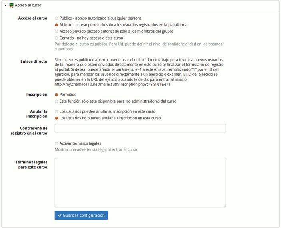Screen dimensions: 281x228
Task: Select Permitido for Inscripción
Action: [x=56, y=95]
